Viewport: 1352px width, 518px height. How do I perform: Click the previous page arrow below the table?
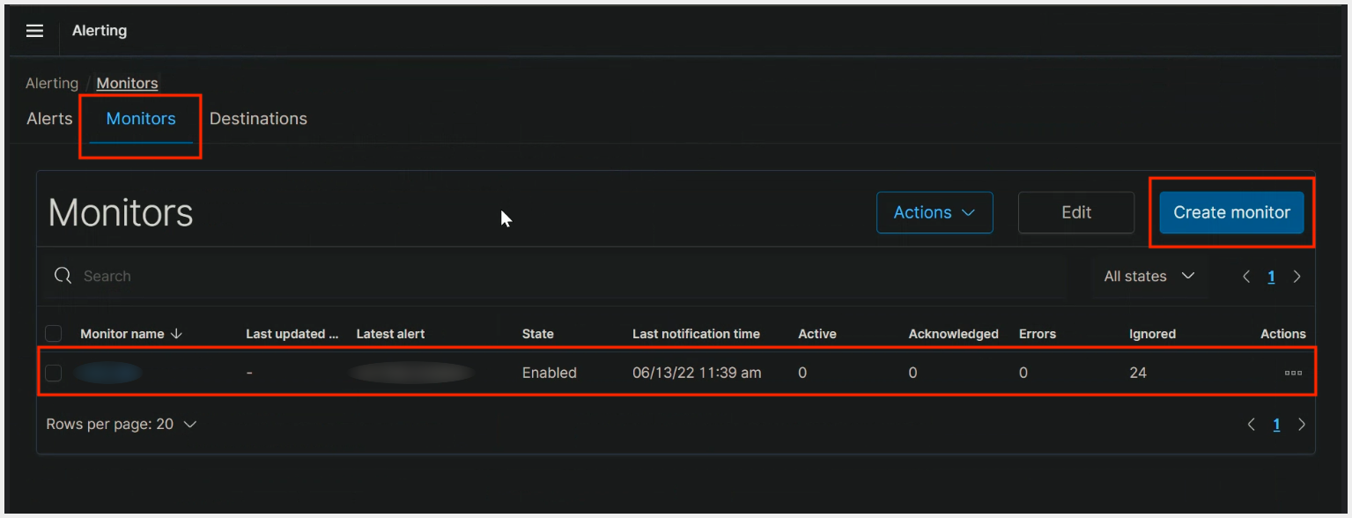click(x=1252, y=424)
